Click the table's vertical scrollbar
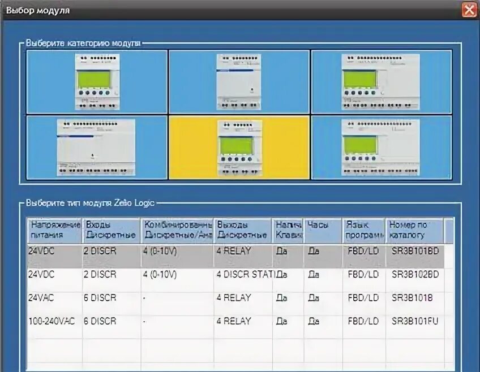This screenshot has width=480, height=372. click(x=449, y=283)
